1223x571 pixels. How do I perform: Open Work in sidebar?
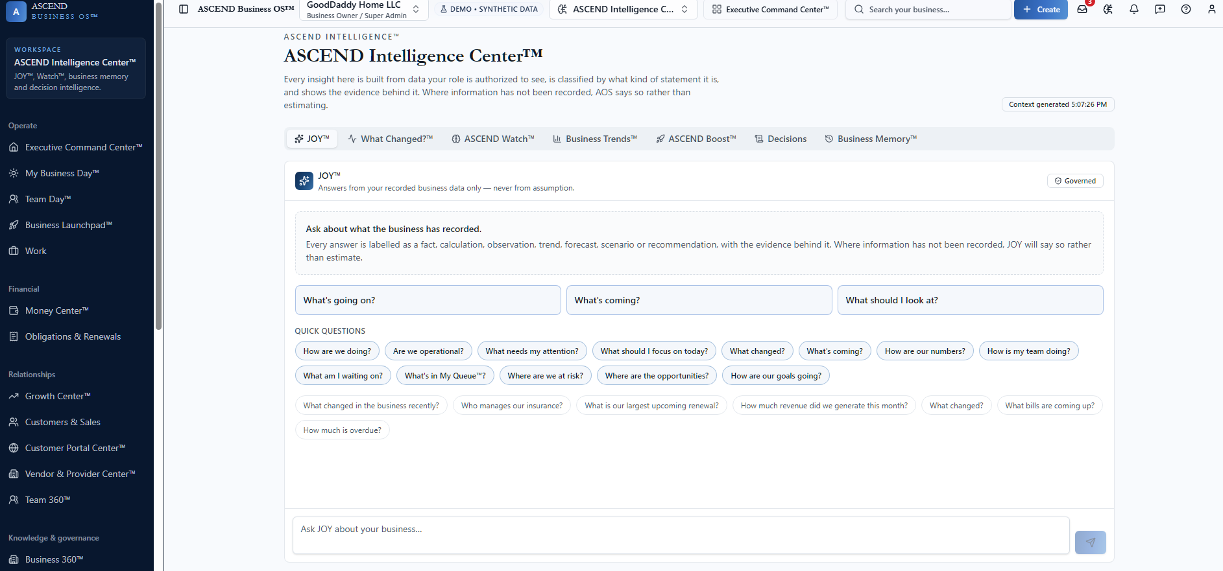[x=77, y=251]
